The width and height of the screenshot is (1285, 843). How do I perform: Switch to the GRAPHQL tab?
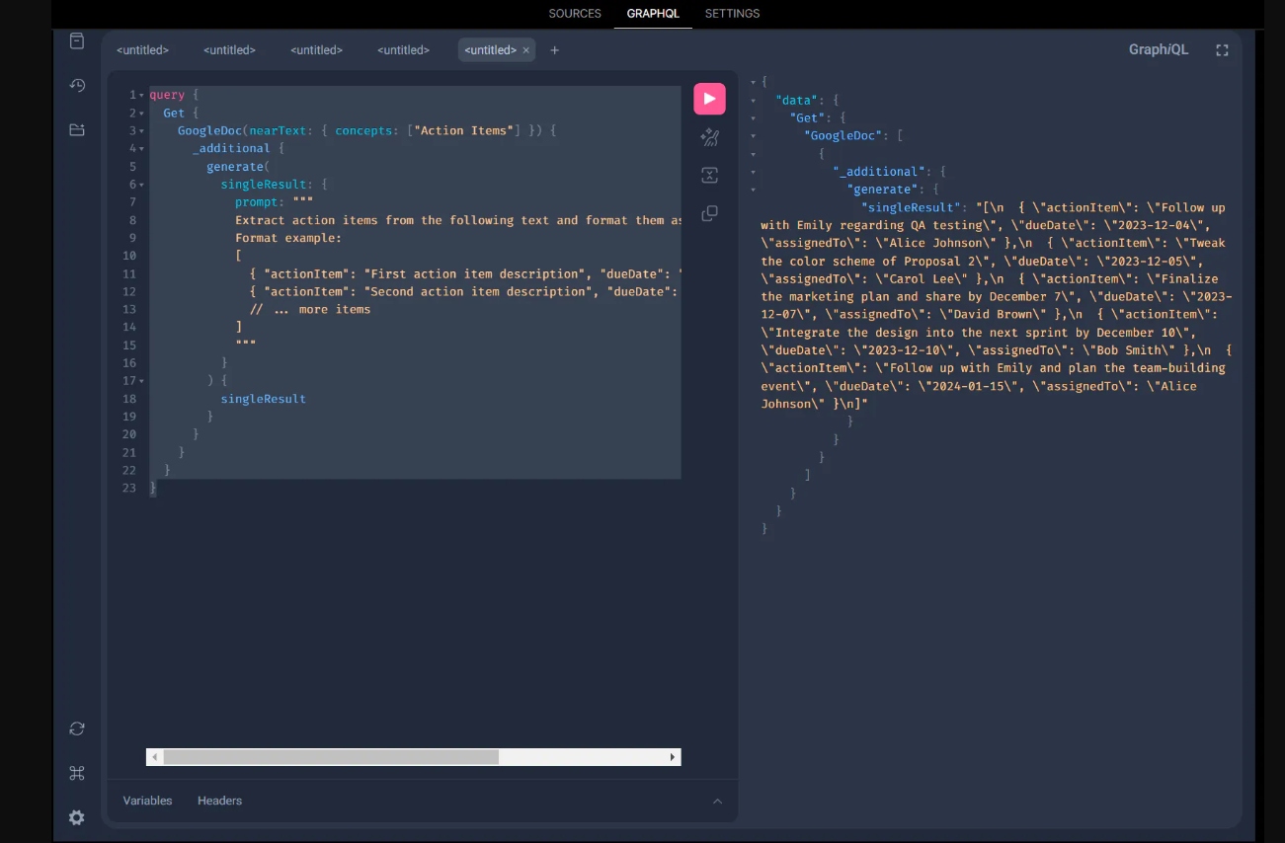(653, 14)
